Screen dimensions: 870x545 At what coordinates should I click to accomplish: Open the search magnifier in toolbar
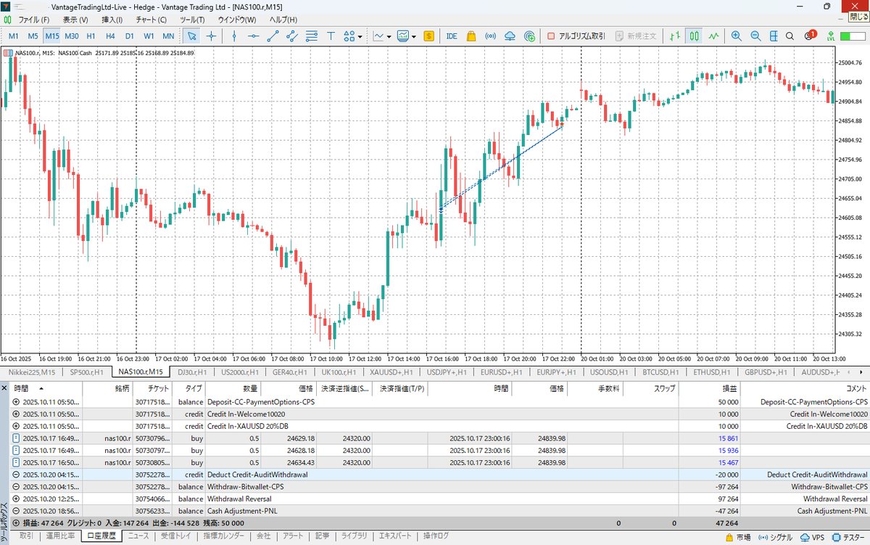(x=790, y=36)
